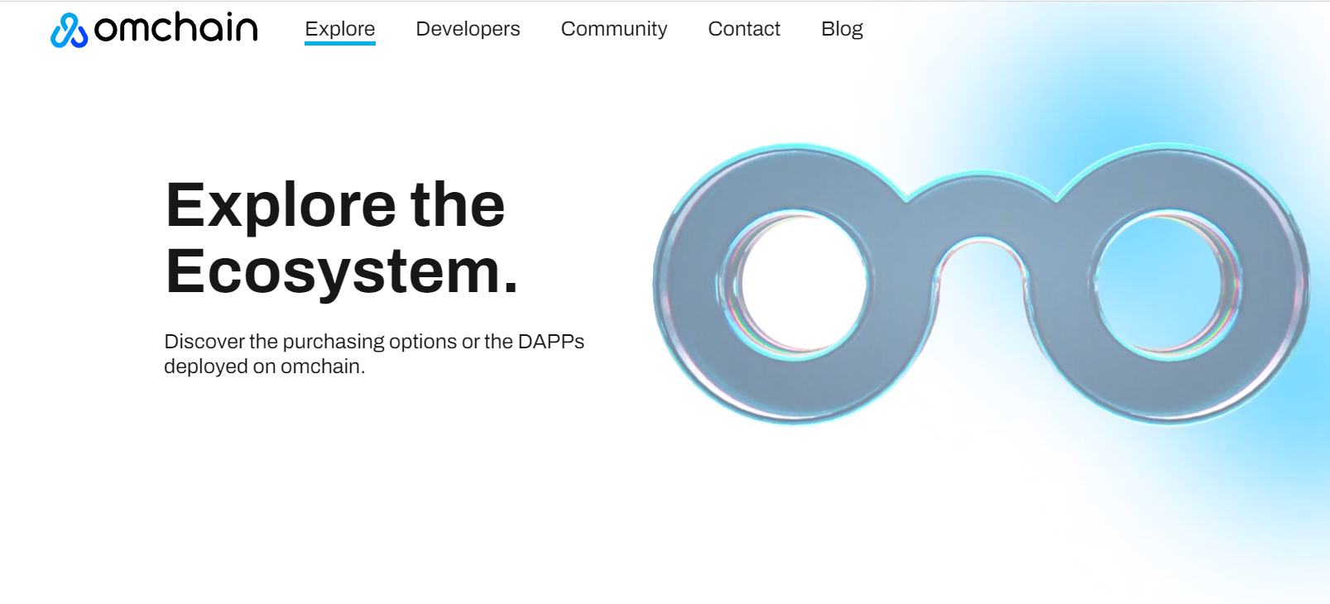Click the omchain logo icon
This screenshot has width=1330, height=604.
coord(69,31)
